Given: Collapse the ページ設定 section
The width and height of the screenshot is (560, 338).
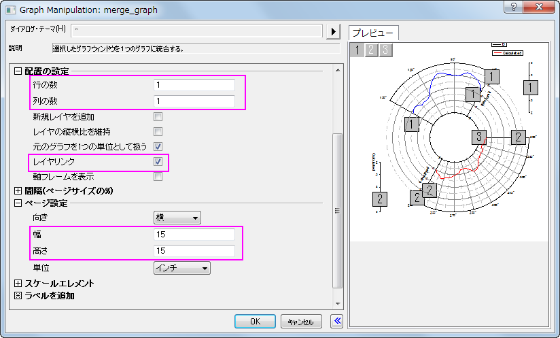Looking at the screenshot, I should [18, 203].
